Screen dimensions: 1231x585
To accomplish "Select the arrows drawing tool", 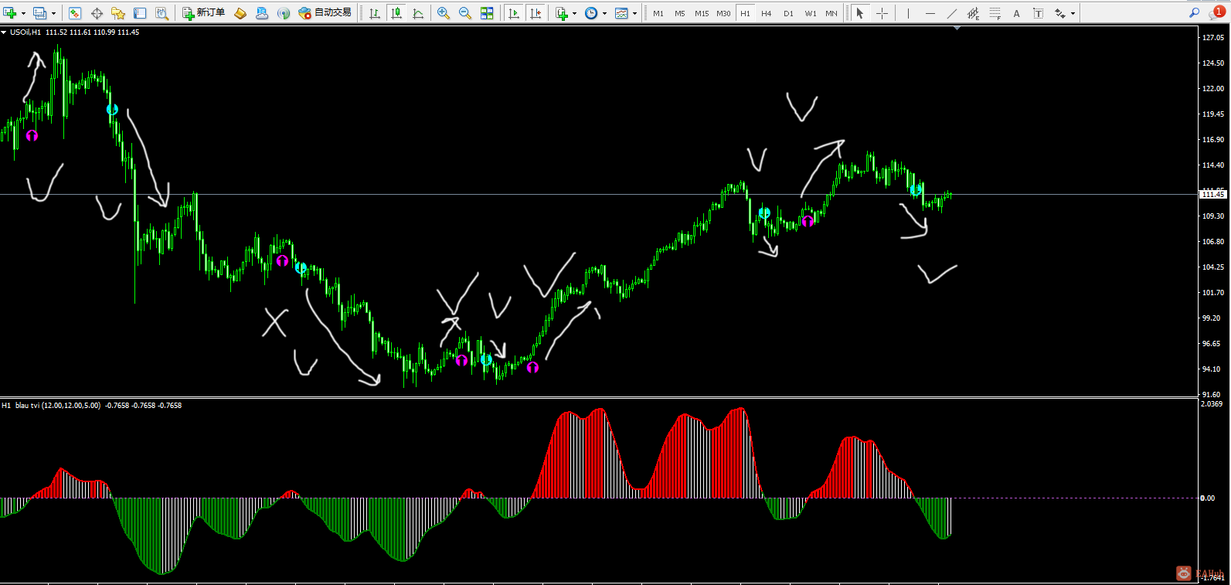I will (x=1060, y=13).
